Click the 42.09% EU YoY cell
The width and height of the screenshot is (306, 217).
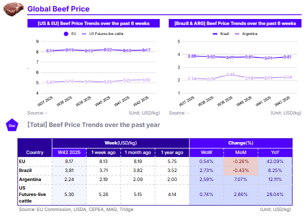[x=275, y=161]
